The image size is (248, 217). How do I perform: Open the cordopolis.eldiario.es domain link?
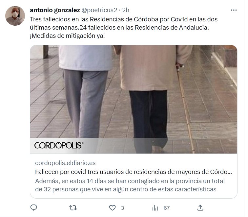65,163
